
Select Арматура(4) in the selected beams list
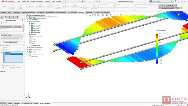14,54
